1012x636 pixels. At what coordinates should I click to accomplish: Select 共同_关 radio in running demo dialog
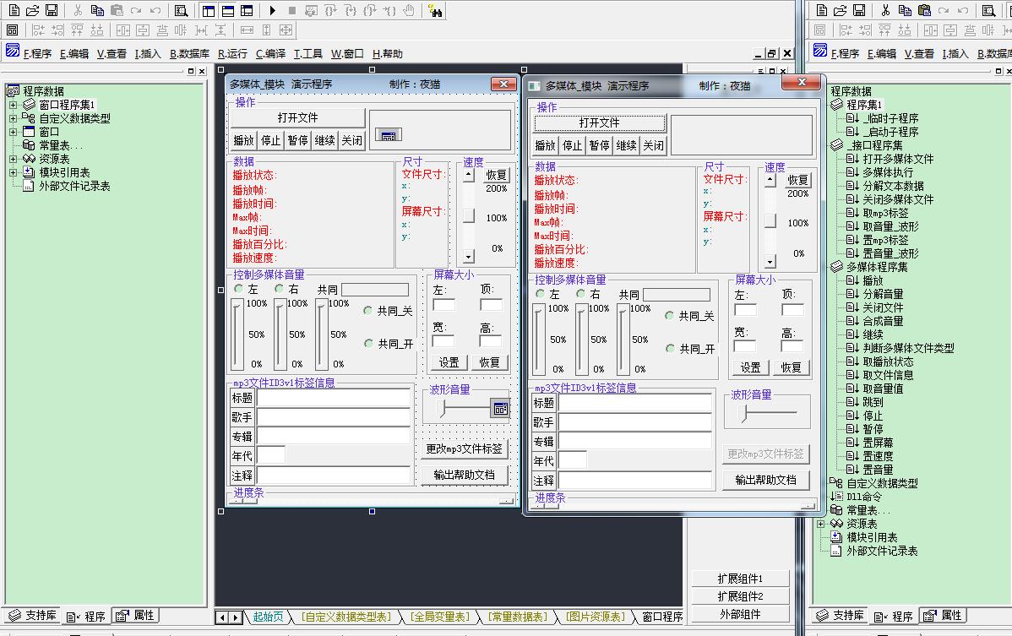[x=669, y=315]
